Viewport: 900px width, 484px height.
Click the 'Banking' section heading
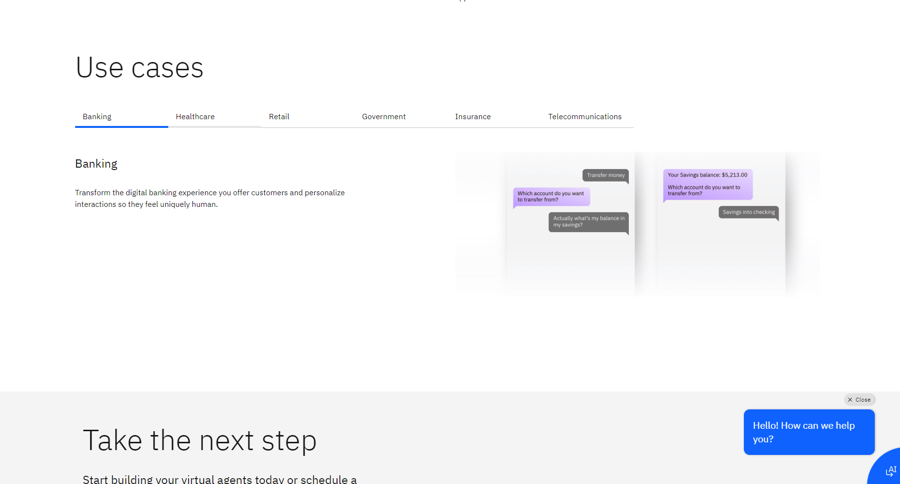pyautogui.click(x=96, y=164)
